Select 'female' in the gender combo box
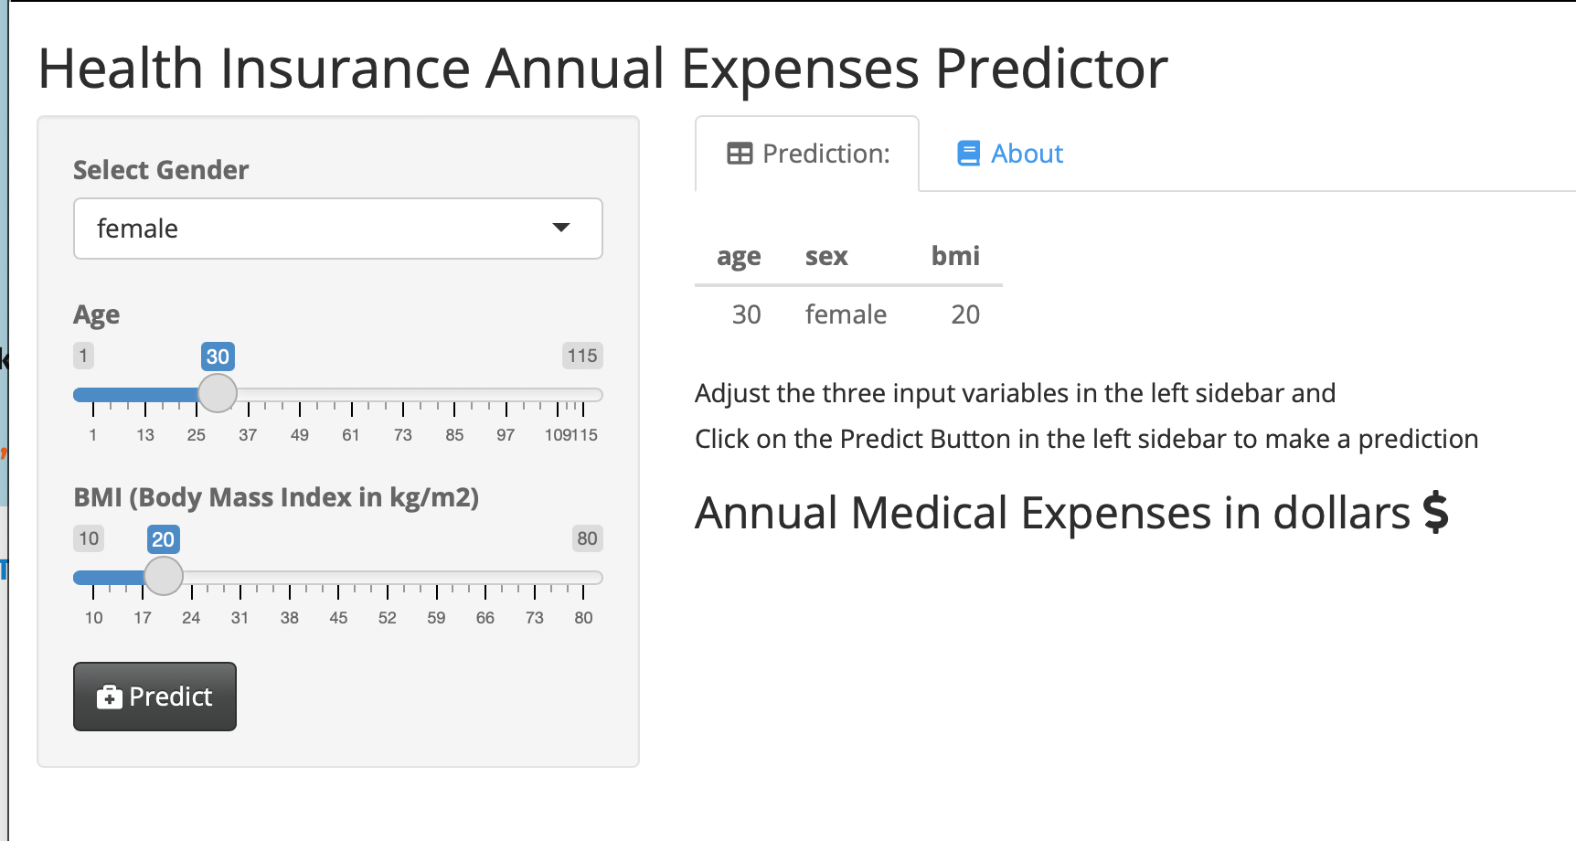Image resolution: width=1576 pixels, height=841 pixels. coord(337,228)
